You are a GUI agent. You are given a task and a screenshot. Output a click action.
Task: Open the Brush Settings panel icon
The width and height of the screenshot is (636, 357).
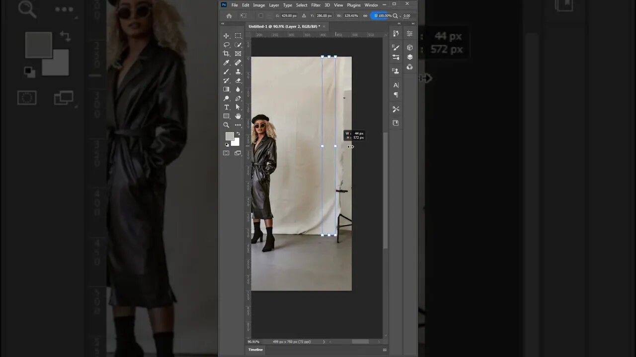click(x=396, y=48)
